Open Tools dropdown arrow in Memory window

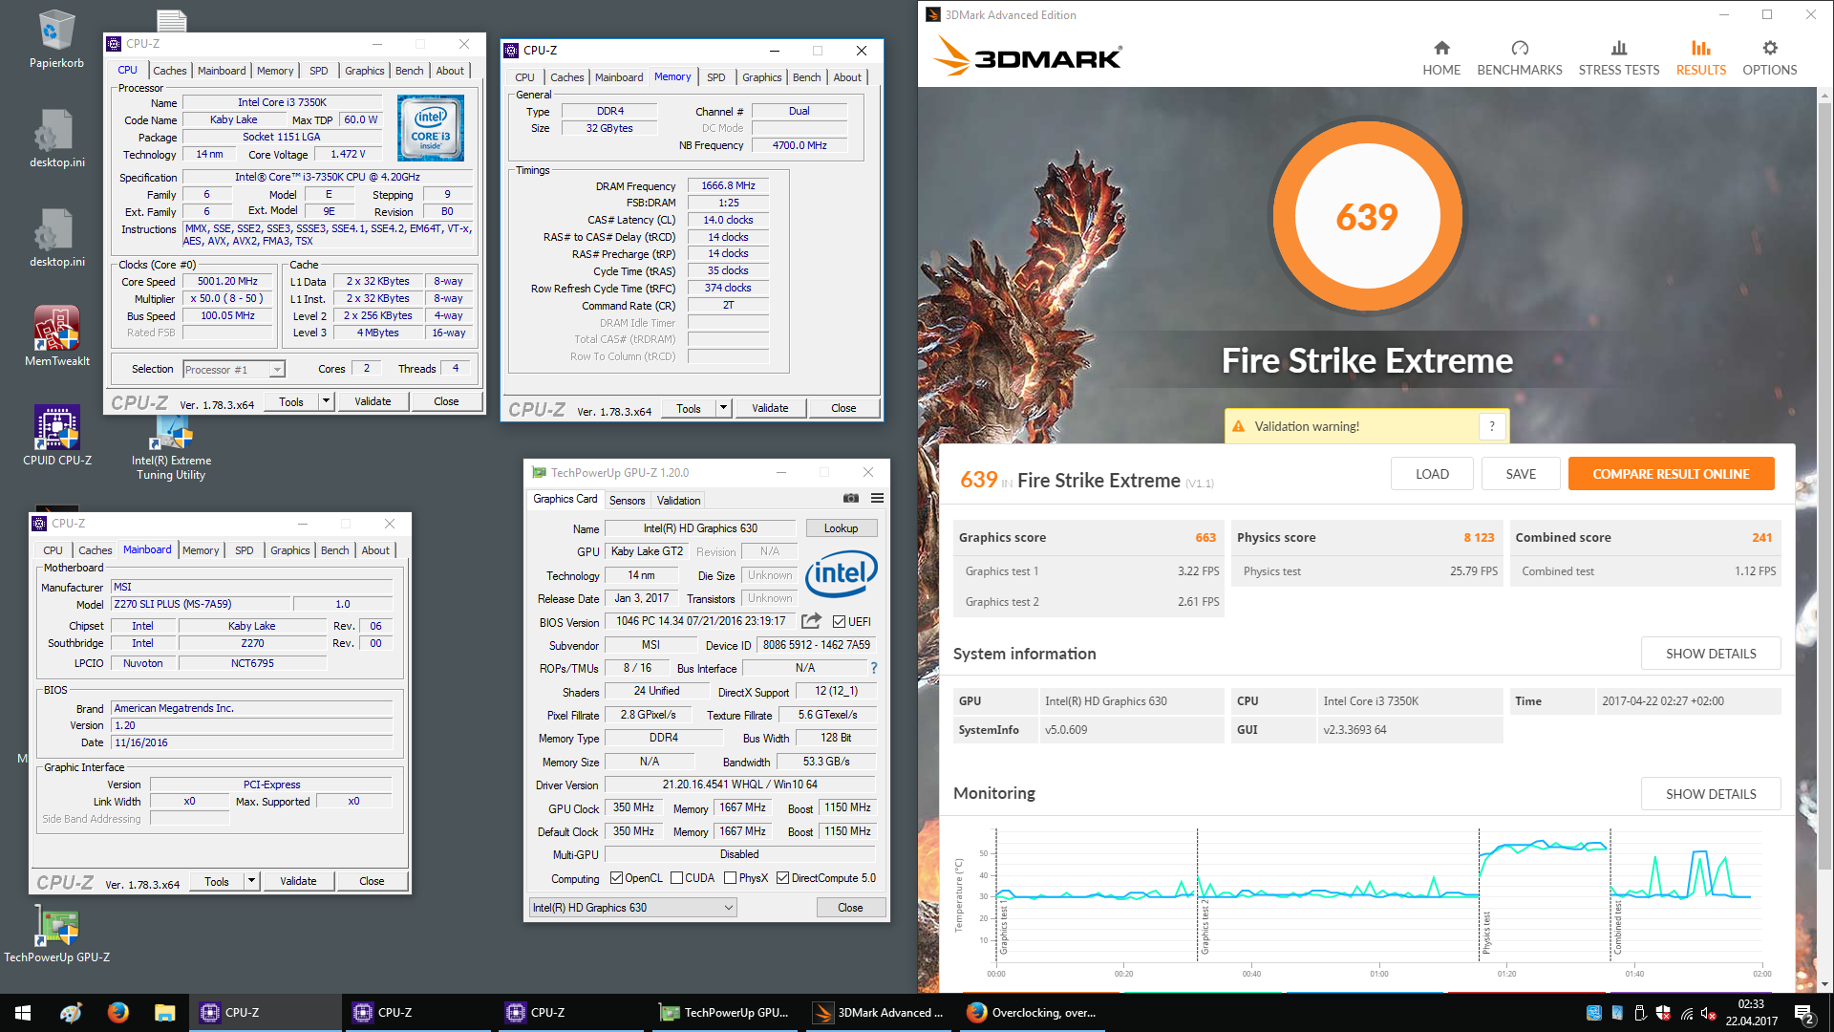click(723, 408)
